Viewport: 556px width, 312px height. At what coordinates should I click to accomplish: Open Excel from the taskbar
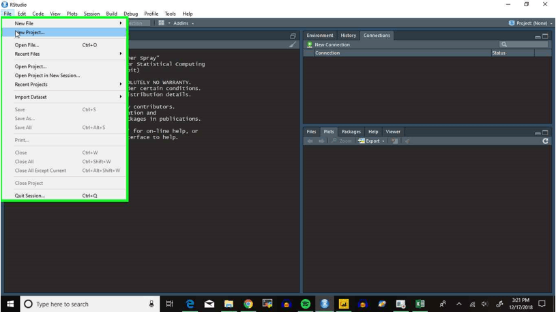tap(420, 304)
